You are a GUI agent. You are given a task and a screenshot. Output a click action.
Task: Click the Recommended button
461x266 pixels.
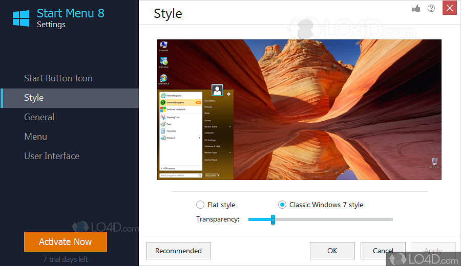179,251
